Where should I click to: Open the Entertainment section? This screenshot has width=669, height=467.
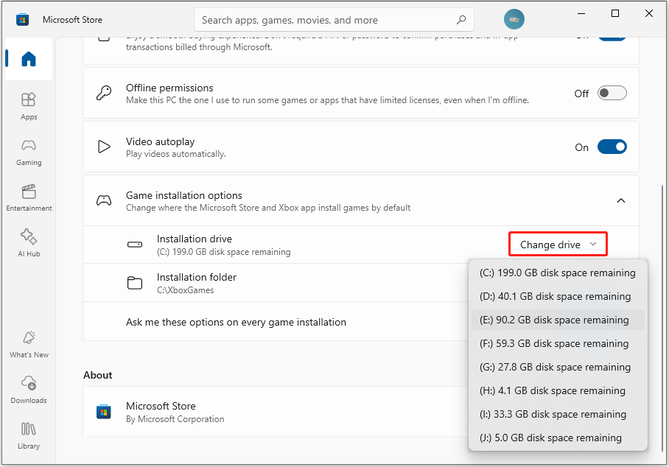click(29, 198)
